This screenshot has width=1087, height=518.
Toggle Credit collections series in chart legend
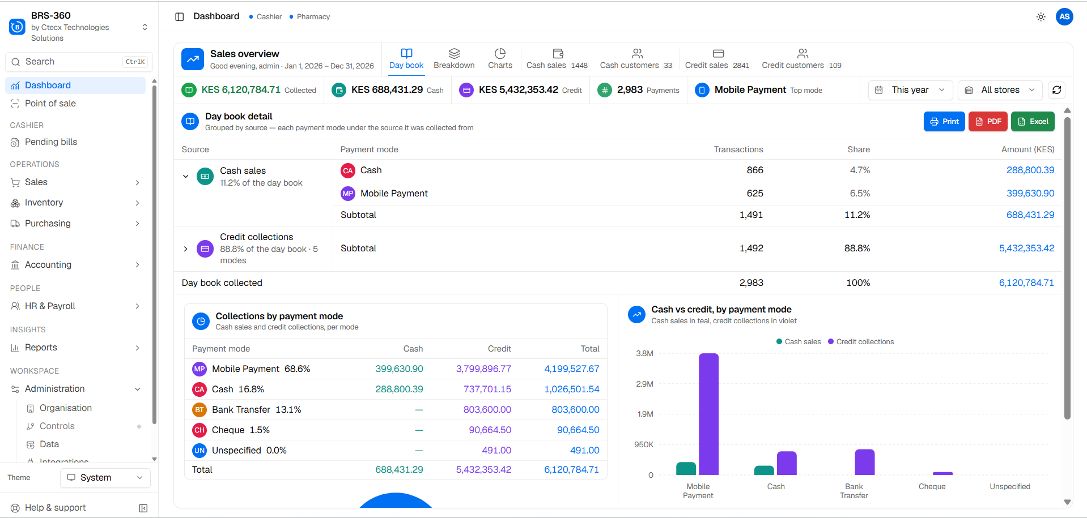pos(861,342)
